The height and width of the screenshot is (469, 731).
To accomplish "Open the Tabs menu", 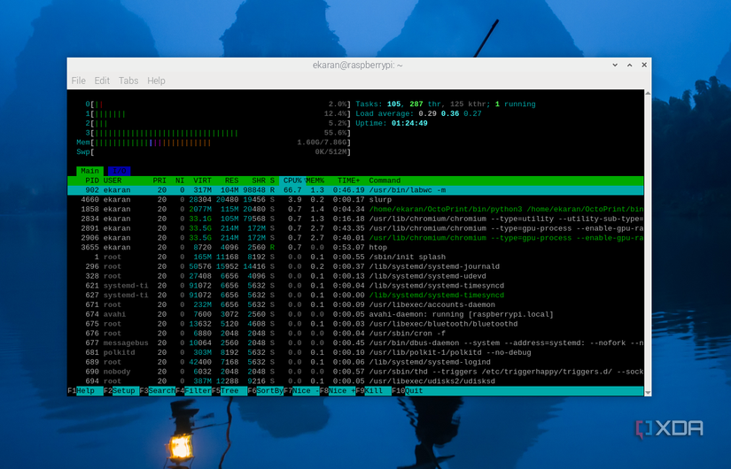I will (x=128, y=81).
